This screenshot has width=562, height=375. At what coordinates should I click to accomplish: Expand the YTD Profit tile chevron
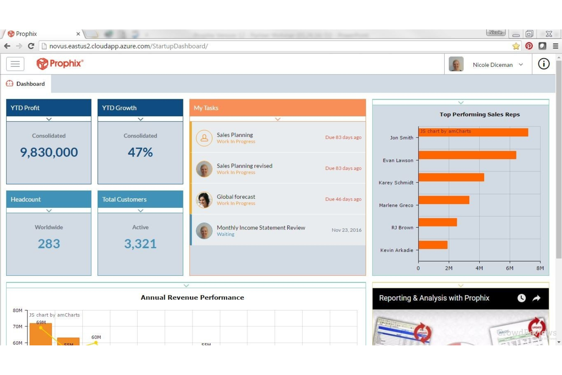point(49,119)
